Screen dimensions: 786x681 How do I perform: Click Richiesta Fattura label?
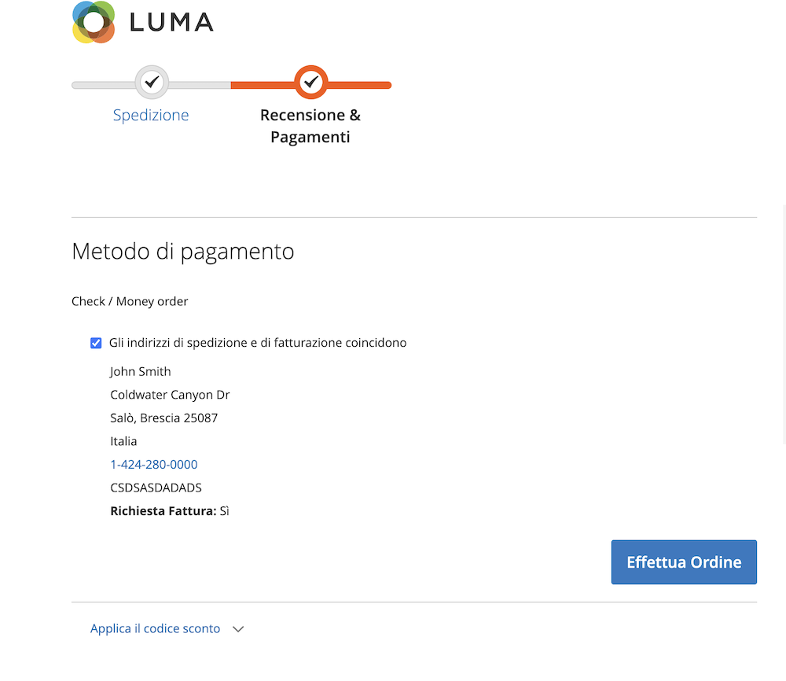pyautogui.click(x=163, y=511)
